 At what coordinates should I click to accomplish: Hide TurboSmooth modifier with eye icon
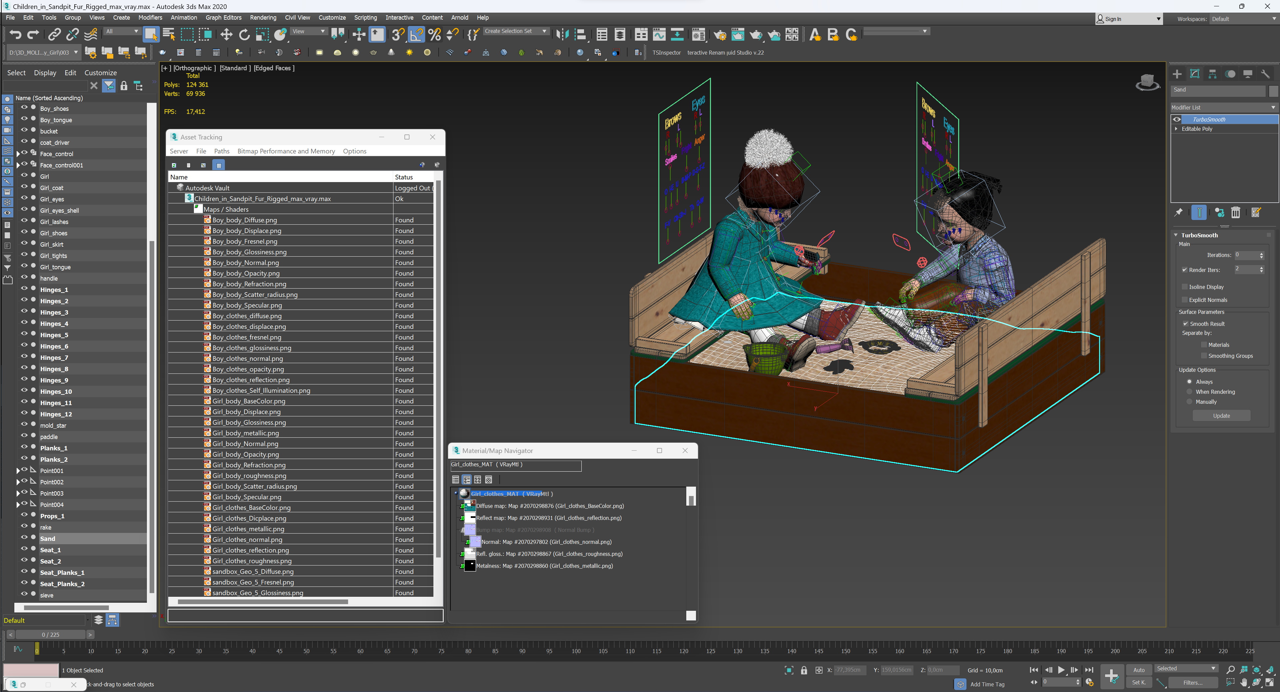point(1177,119)
